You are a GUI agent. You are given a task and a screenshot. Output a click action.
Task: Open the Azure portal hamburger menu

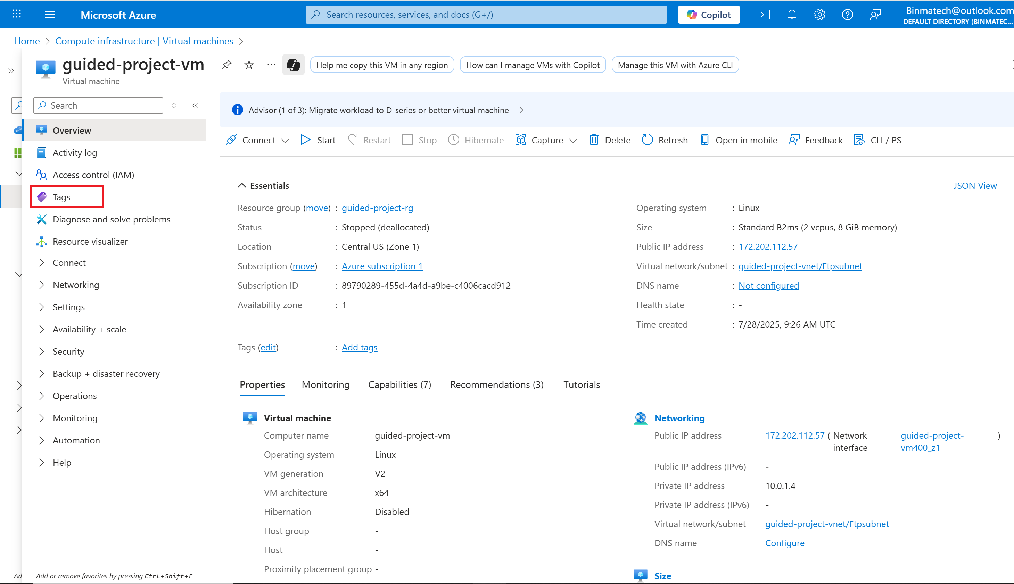click(x=50, y=15)
